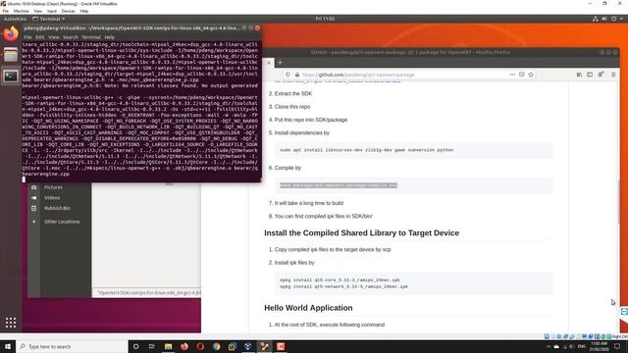This screenshot has height=353, width=628.
Task: Select Terminal icon in Ubuntu dock
Action: tap(11, 76)
